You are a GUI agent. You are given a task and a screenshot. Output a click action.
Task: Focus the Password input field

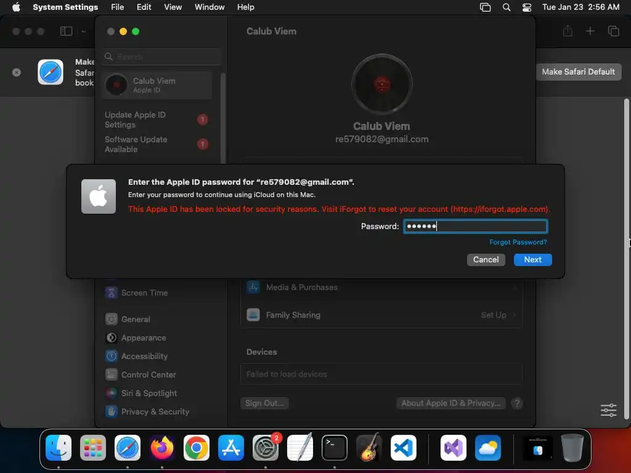pos(475,226)
